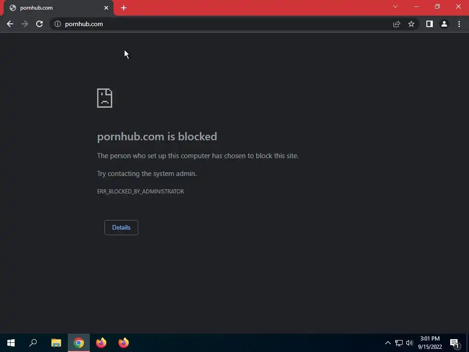Click the forward navigation arrow
469x352 pixels.
coord(25,24)
